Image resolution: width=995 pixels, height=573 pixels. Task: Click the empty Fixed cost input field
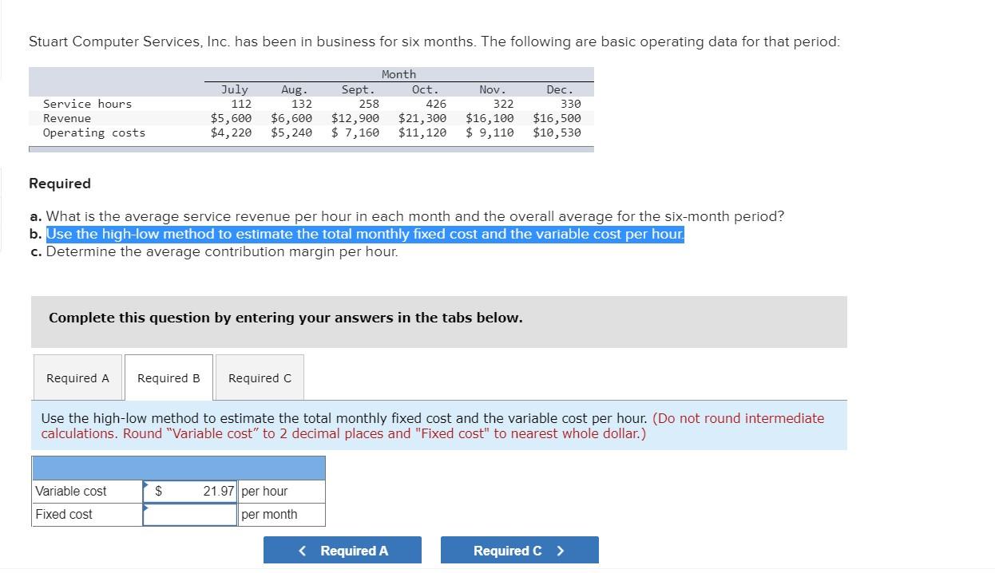[190, 515]
